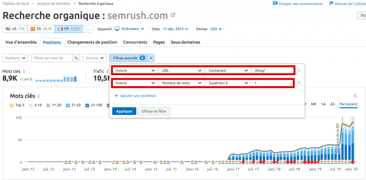Switch to Sous-domaines tab
The height and width of the screenshot is (180, 366).
(186, 42)
